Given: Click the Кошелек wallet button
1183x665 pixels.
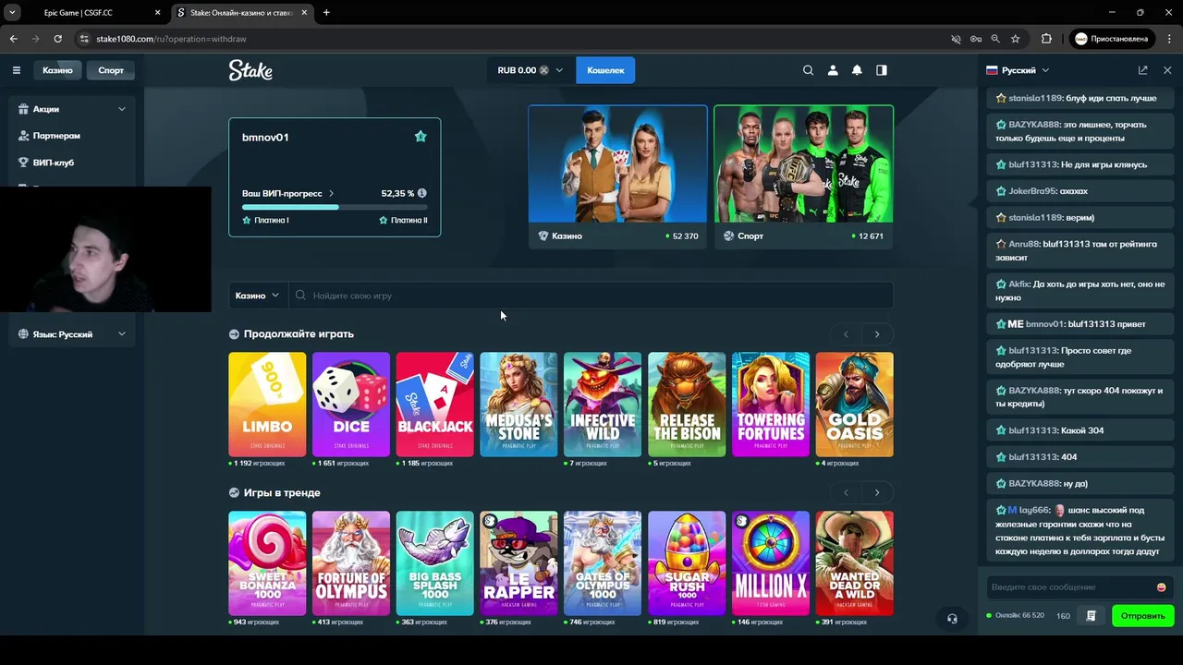Looking at the screenshot, I should (x=605, y=70).
